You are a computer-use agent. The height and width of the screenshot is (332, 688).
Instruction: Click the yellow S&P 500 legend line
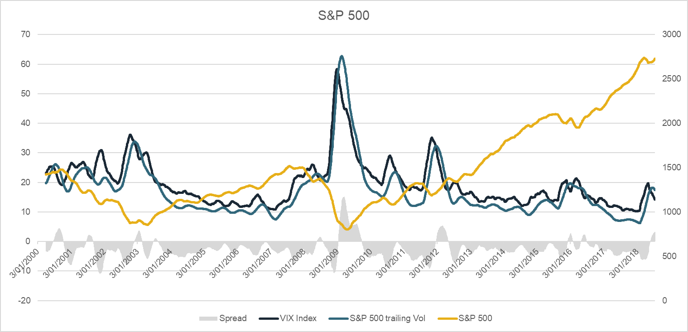[x=446, y=318]
